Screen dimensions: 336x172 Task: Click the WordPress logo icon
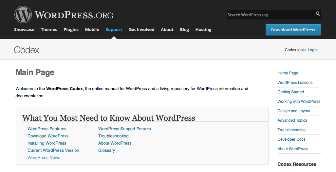click(23, 15)
